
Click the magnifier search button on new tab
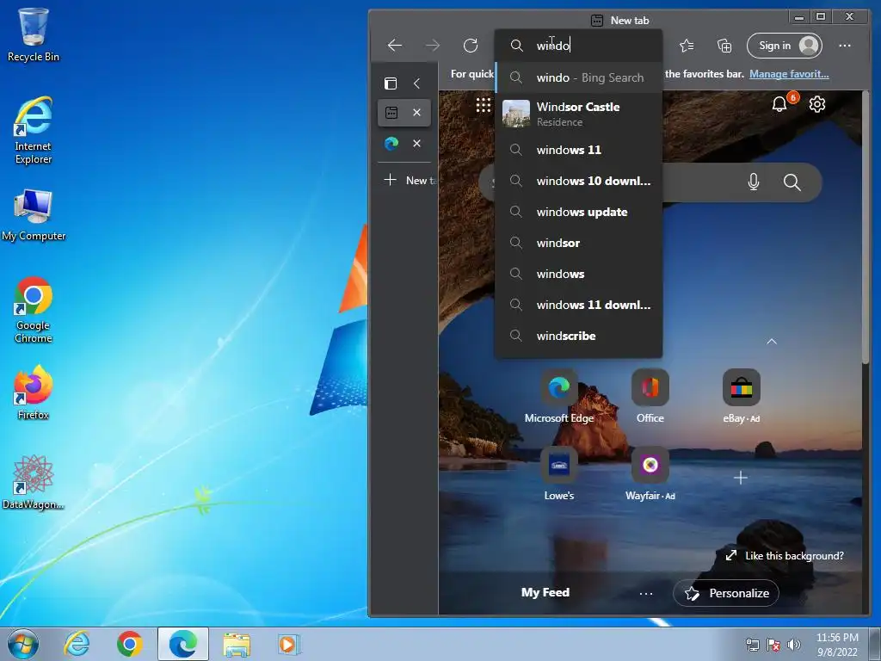point(792,182)
